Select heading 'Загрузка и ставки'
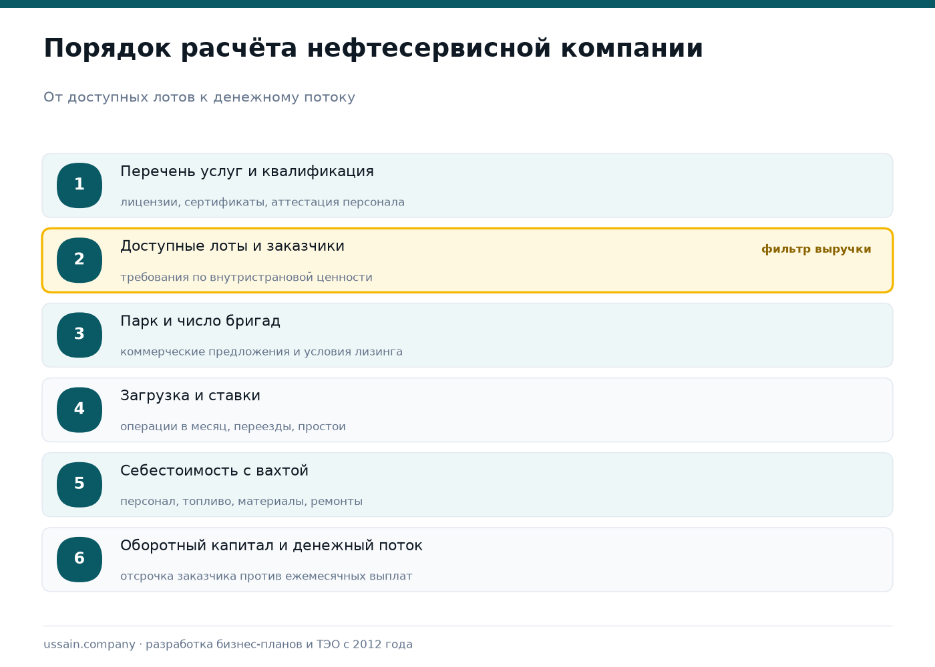Screen dimensions: 935x667 (190, 396)
